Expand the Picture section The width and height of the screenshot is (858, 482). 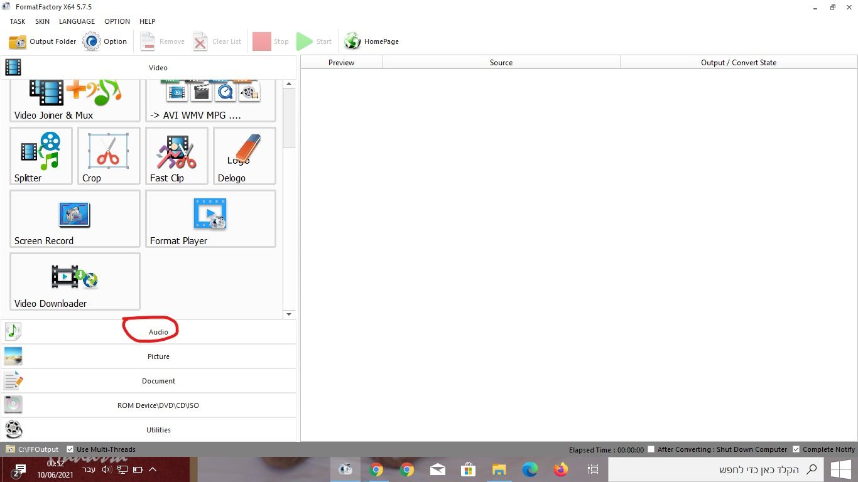148,356
